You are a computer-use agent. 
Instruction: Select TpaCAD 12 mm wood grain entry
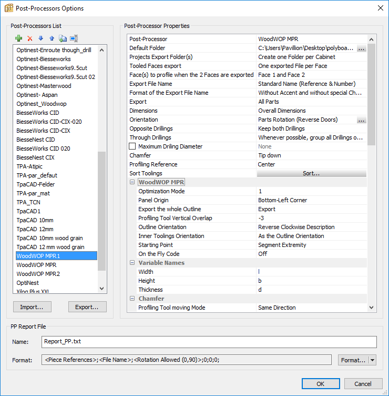coord(50,247)
